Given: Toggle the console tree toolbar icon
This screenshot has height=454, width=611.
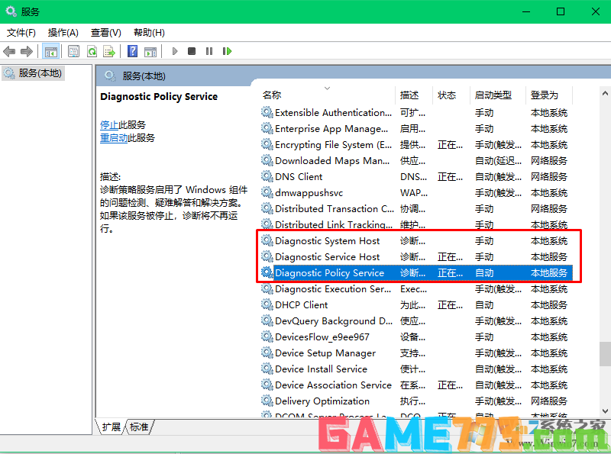Looking at the screenshot, I should click(x=51, y=51).
